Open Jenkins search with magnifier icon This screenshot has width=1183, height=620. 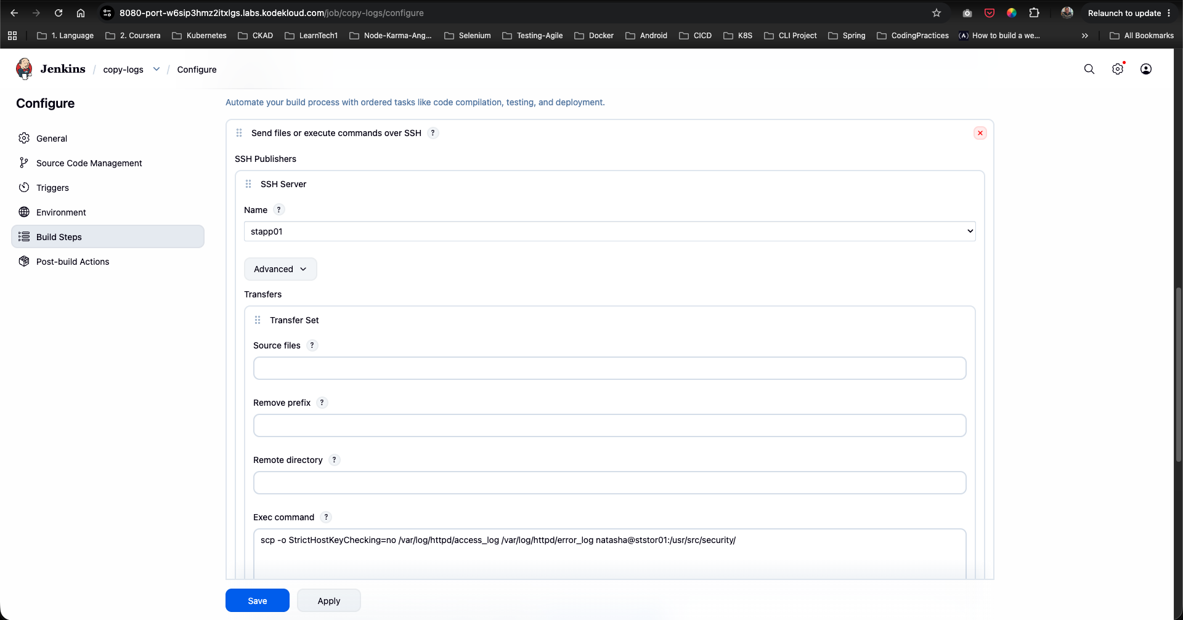(1089, 69)
